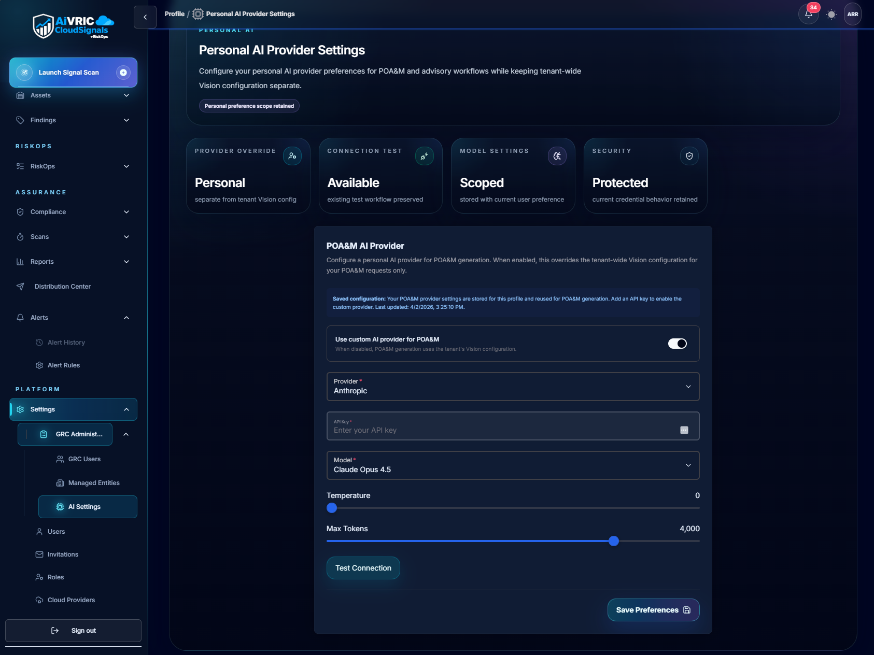
Task: Go to Users in Settings menu
Action: pos(56,532)
